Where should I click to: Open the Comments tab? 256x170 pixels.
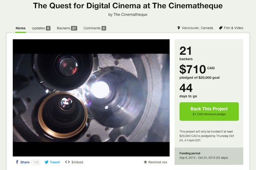[x=92, y=28]
